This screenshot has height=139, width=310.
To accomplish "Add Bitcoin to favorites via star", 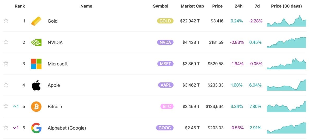I will [x=6, y=106].
